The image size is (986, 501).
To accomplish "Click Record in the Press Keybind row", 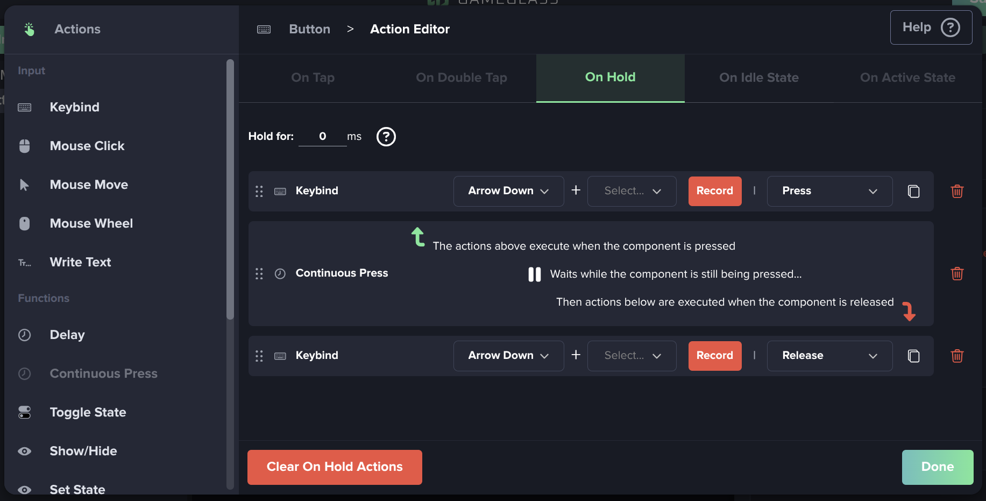I will click(x=715, y=191).
